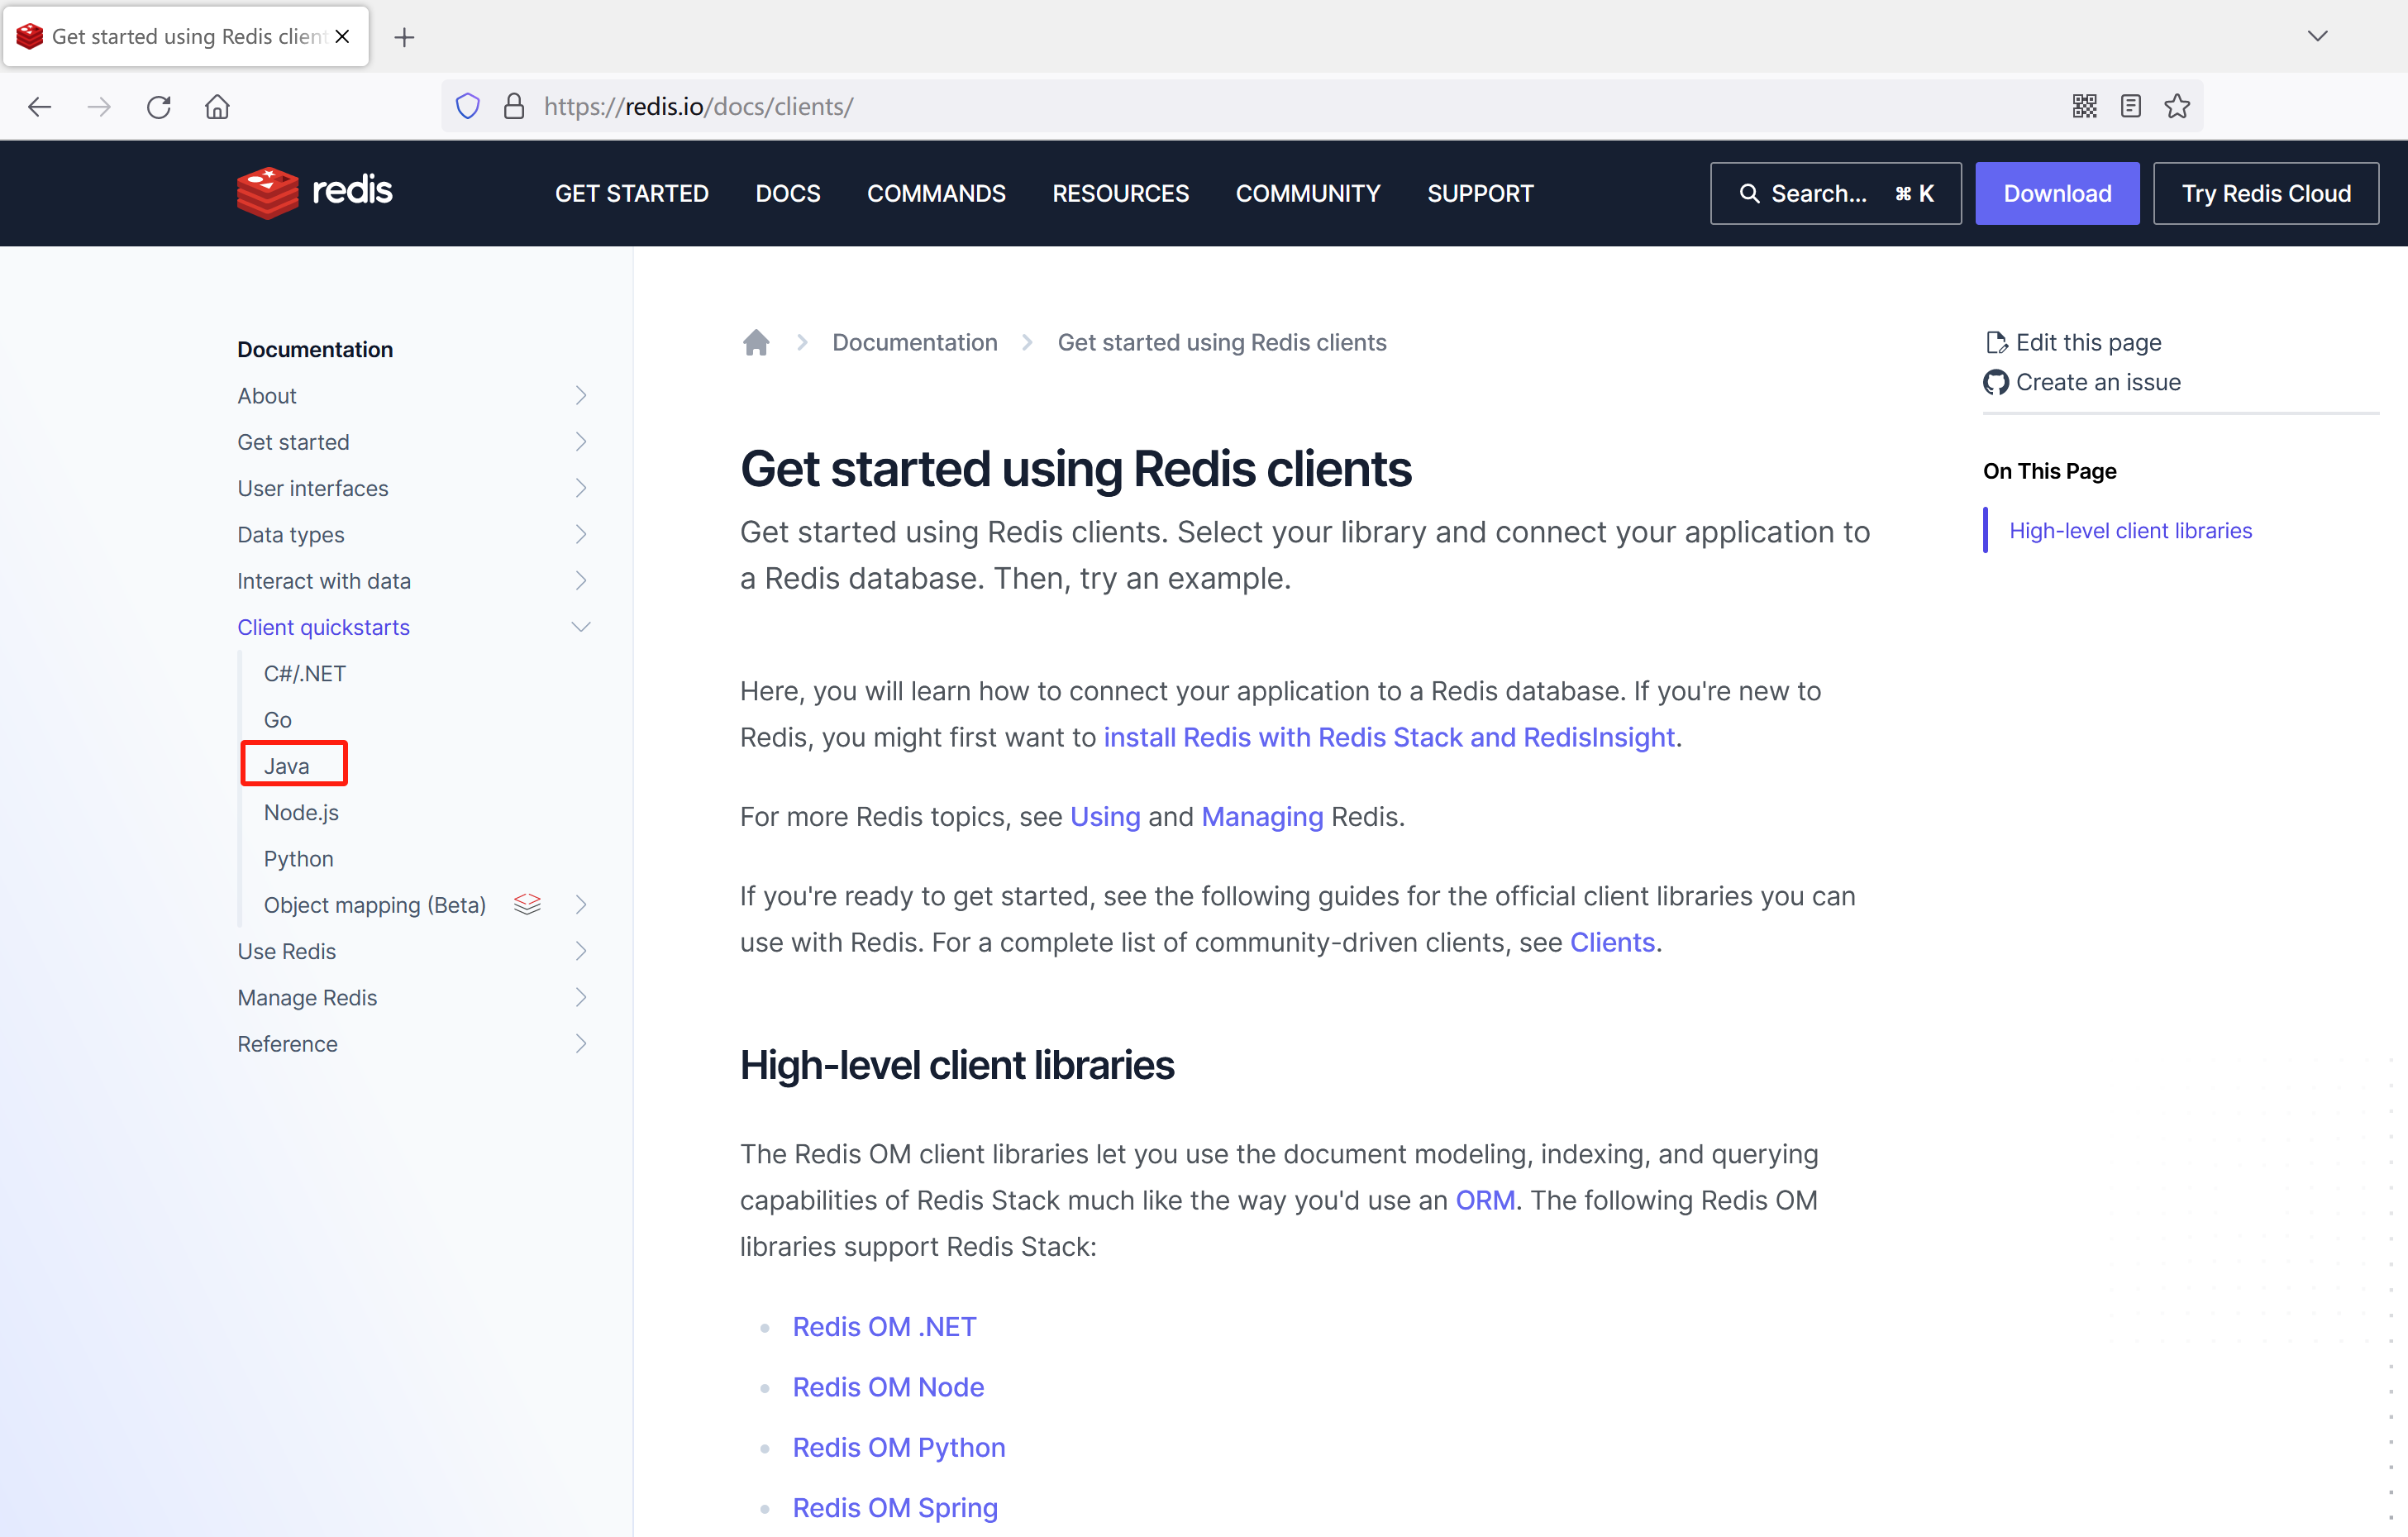This screenshot has width=2408, height=1537.
Task: Click the tracking protection shield icon
Action: [467, 107]
